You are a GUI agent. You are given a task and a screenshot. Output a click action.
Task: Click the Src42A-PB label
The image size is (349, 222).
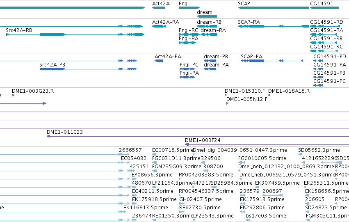(x=52, y=65)
